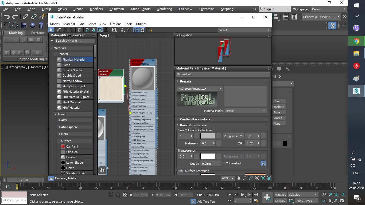365x205 pixels.
Task: Go to start frame of animation
Action: [230, 195]
